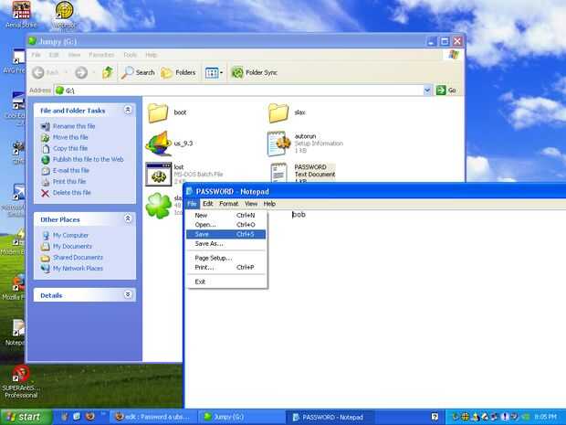Select the boot folder
This screenshot has height=425, width=566.
click(158, 112)
